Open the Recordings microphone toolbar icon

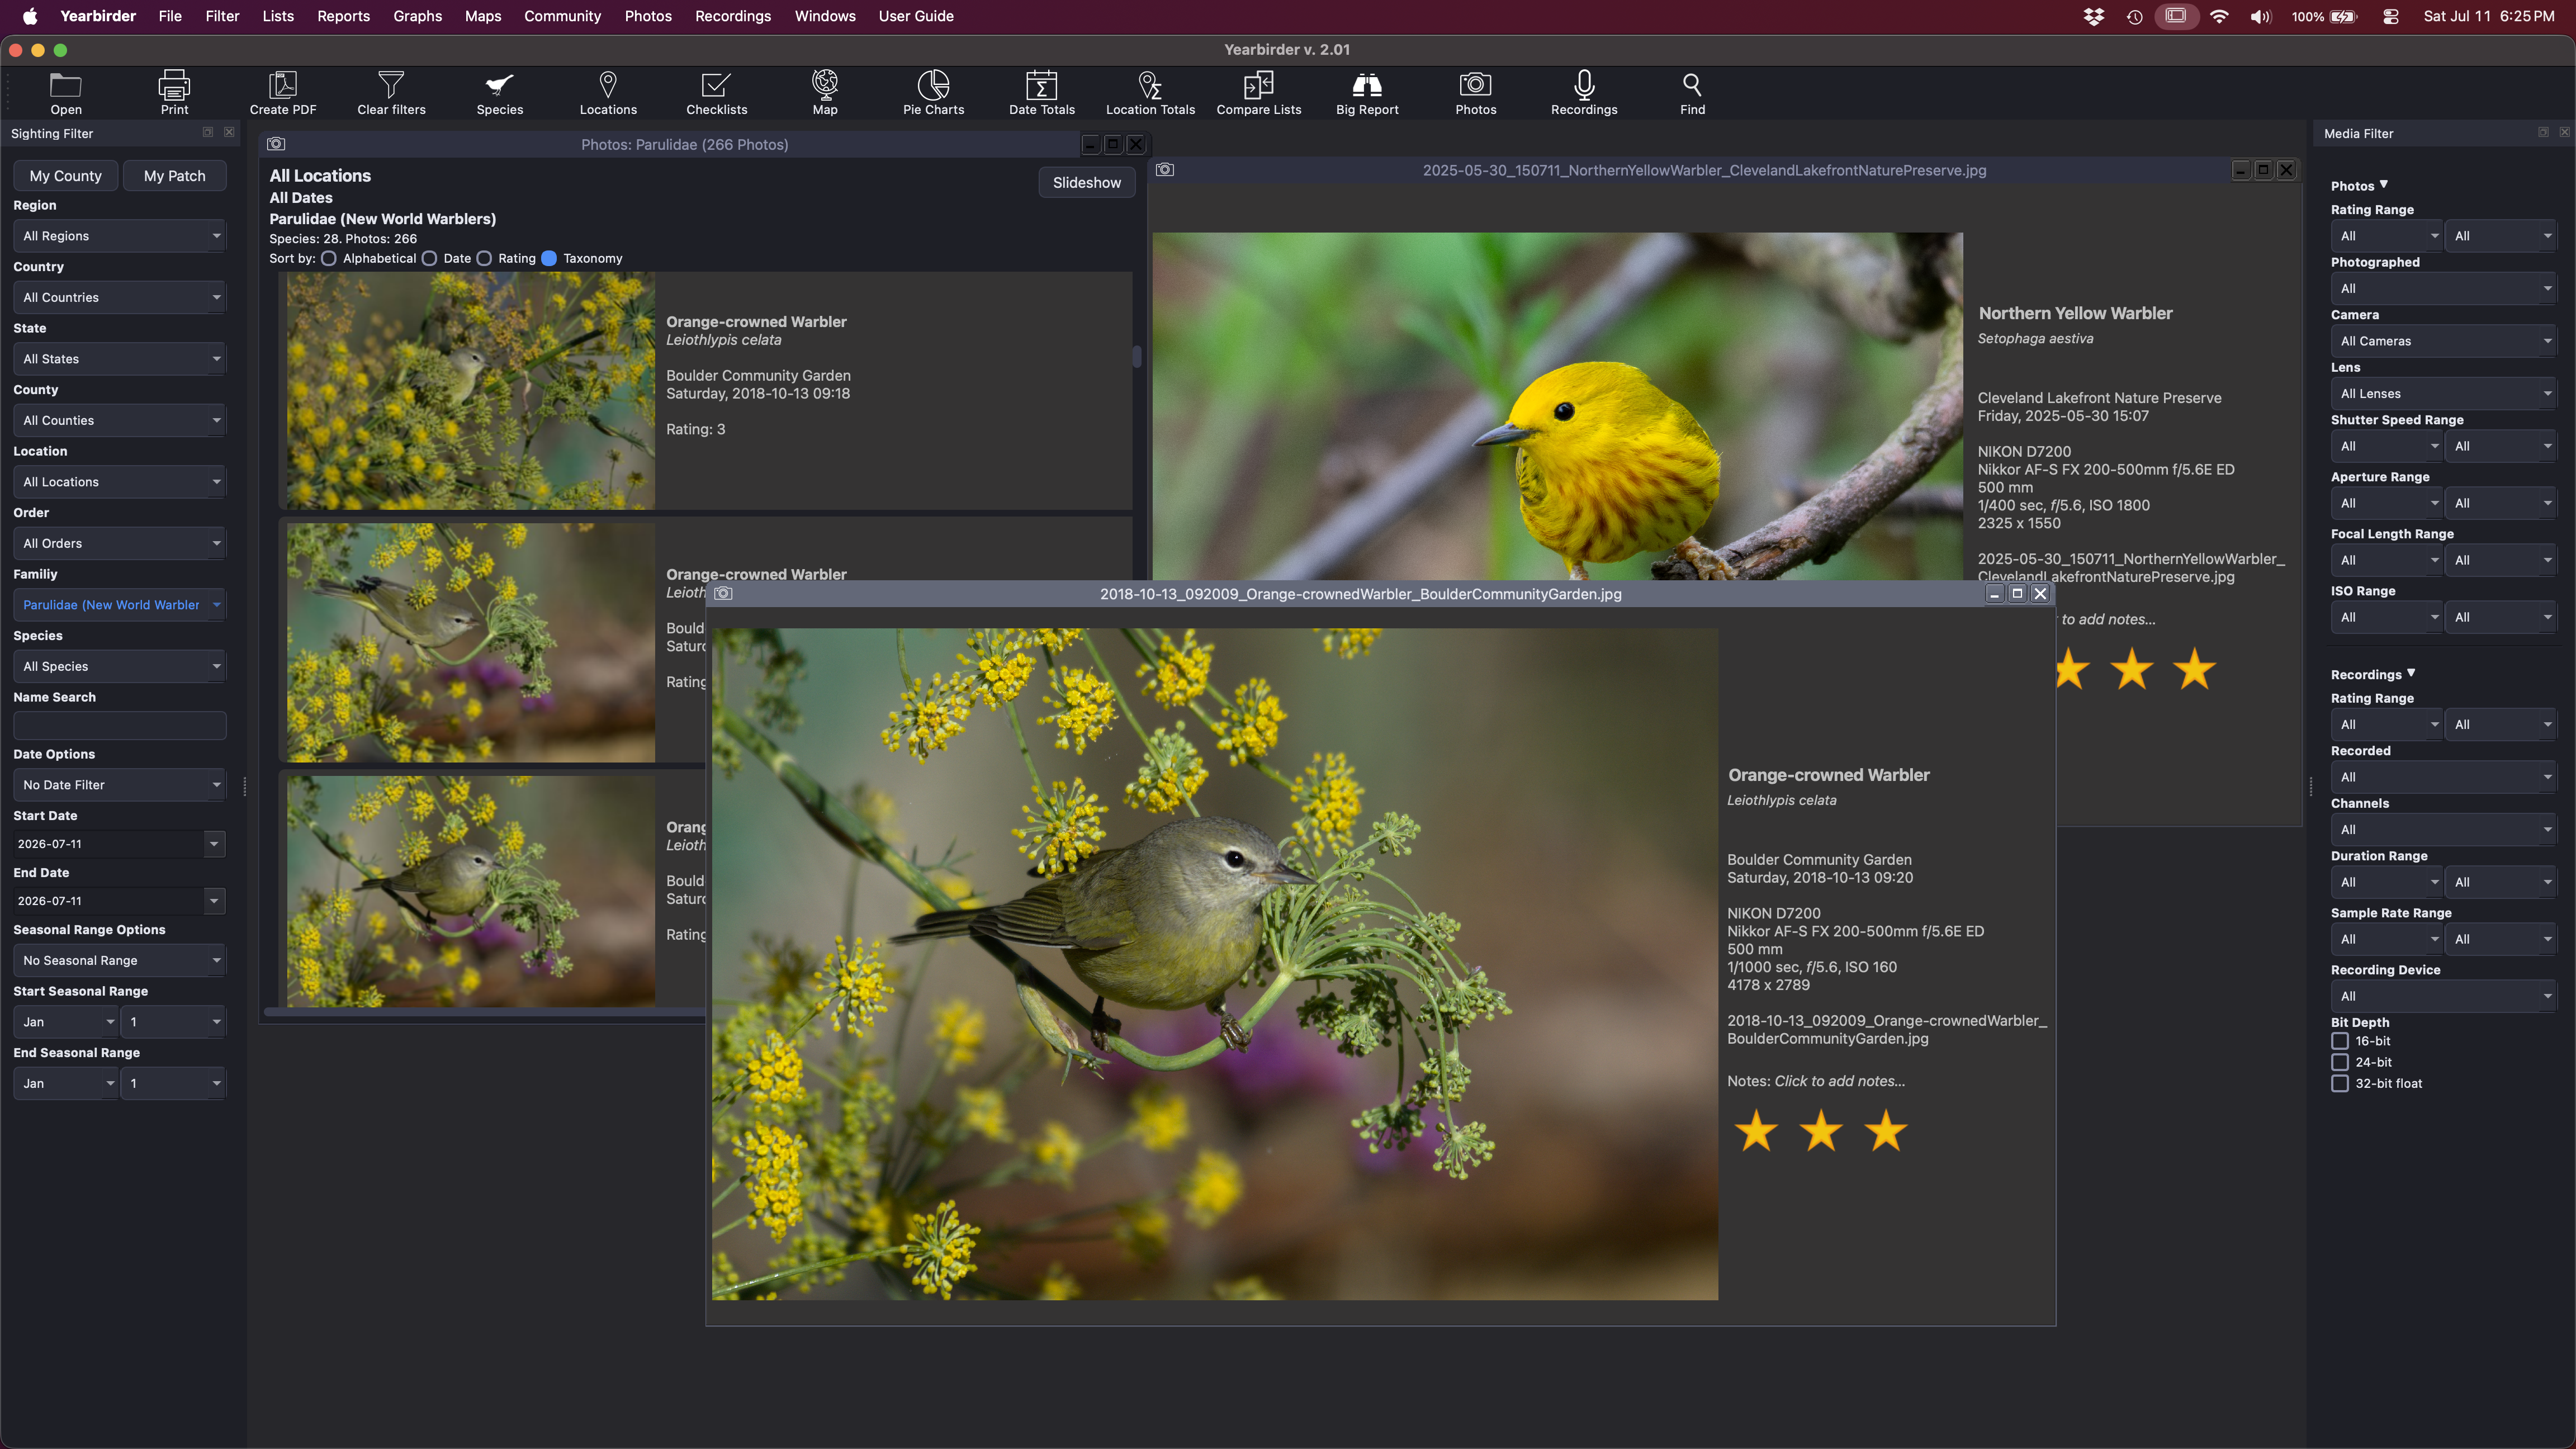tap(1584, 85)
